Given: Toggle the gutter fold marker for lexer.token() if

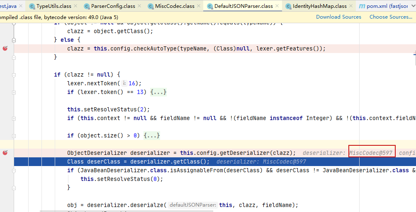Looking at the screenshot, I should pyautogui.click(x=14, y=92).
